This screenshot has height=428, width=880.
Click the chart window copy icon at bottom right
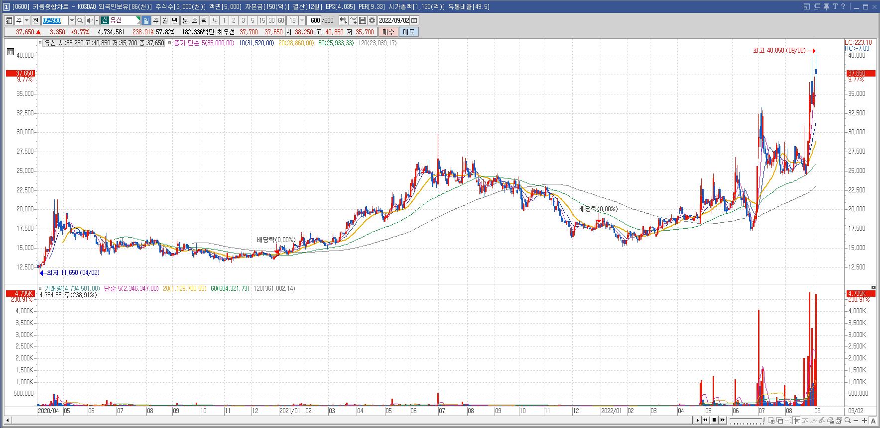pos(839,421)
